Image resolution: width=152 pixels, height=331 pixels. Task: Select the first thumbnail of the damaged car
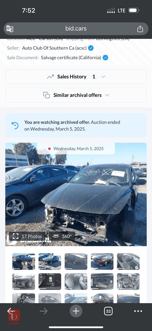[x=24, y=262]
